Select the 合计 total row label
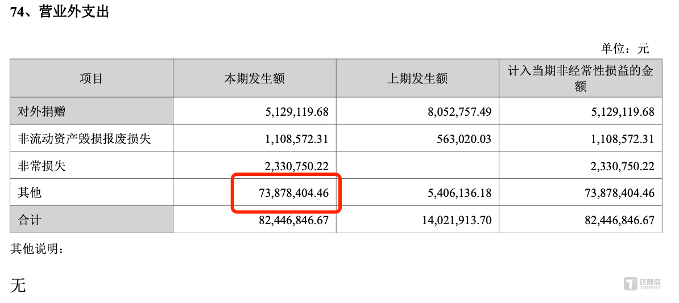679x303 pixels. pos(30,220)
